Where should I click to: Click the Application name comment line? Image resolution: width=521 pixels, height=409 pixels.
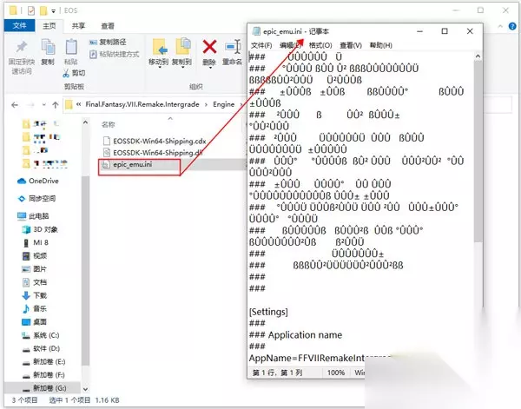coord(296,335)
